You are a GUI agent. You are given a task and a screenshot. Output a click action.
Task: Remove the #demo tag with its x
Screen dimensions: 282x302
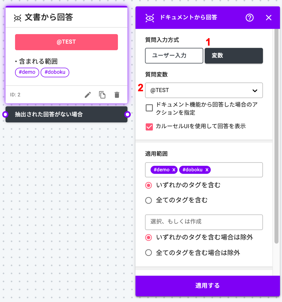(x=174, y=170)
